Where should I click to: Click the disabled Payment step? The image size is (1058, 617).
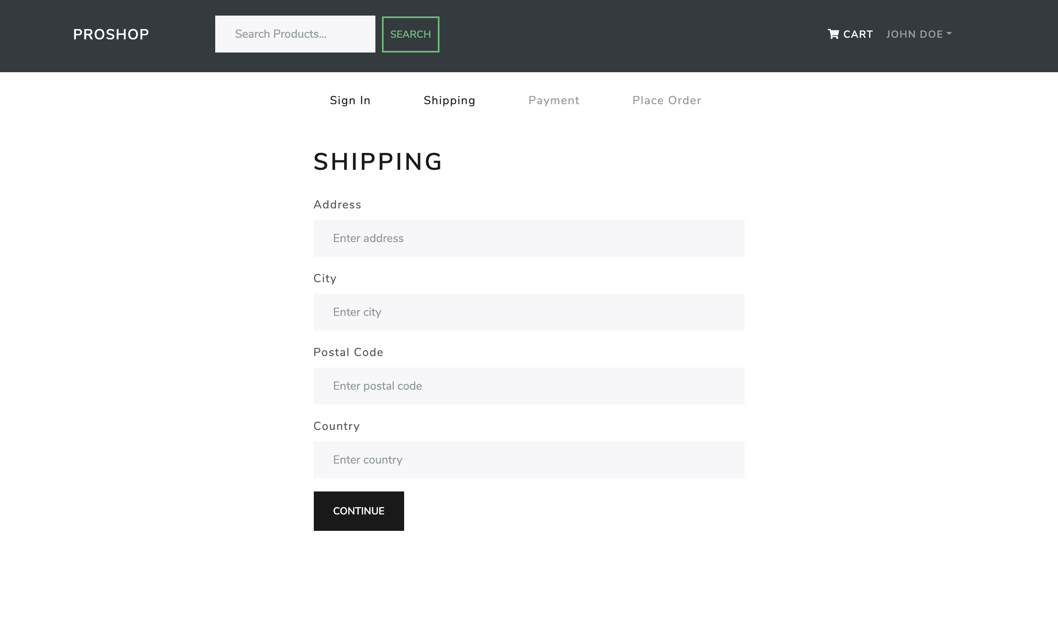(553, 100)
